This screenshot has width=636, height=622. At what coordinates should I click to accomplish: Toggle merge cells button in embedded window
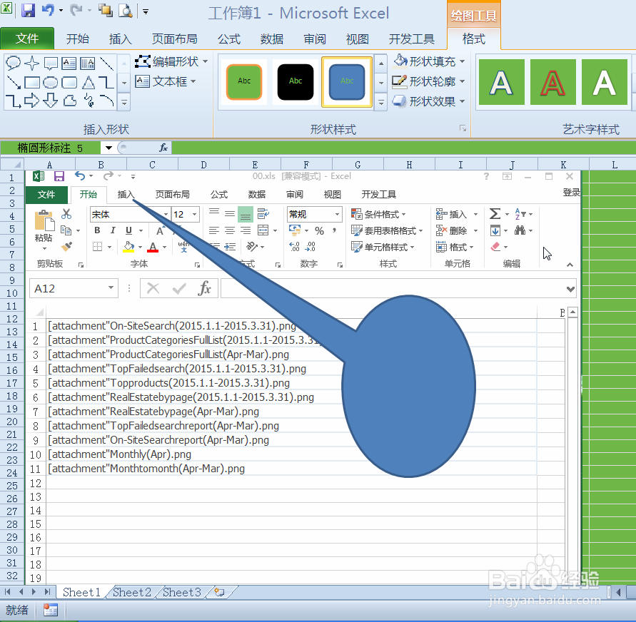[263, 230]
